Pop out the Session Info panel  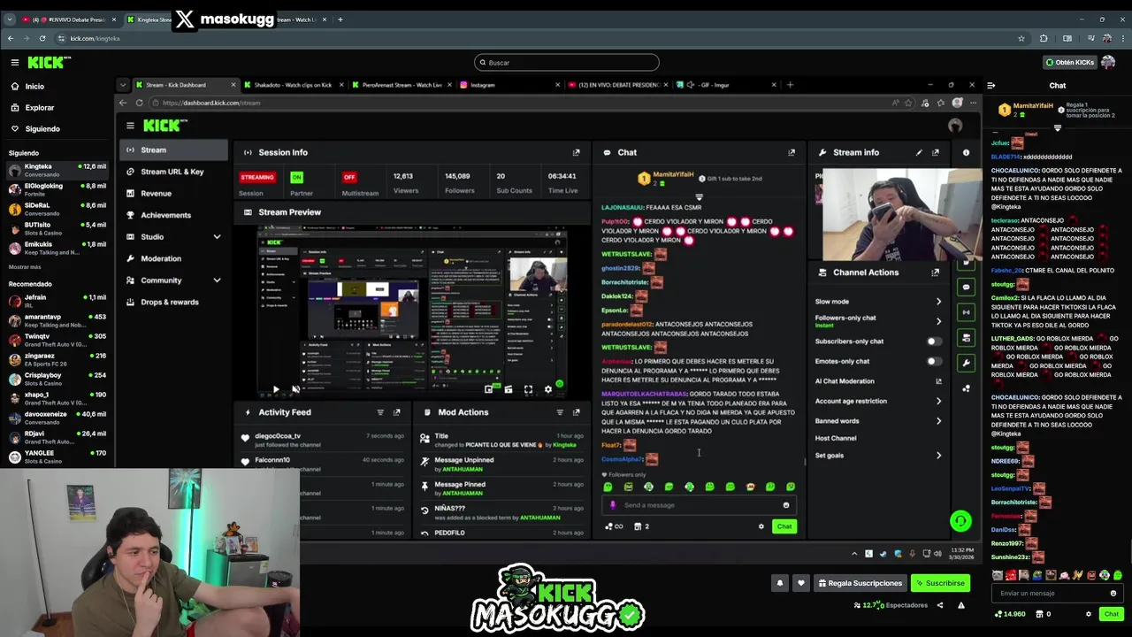pyautogui.click(x=576, y=152)
